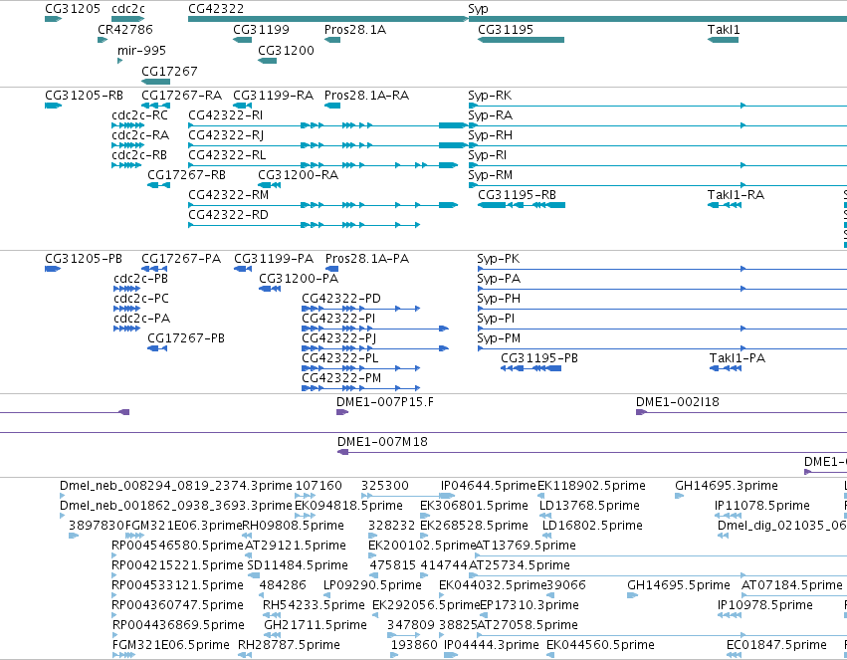
Task: Select the Takl1 gene label
Action: pos(724,30)
